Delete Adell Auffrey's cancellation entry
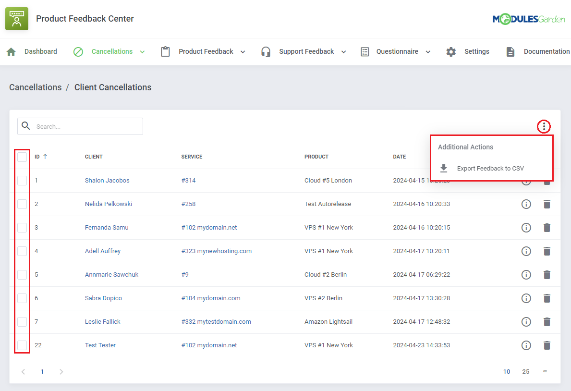Screen dimensions: 571x391 click(x=547, y=251)
